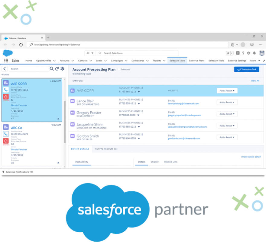The width and height of the screenshot is (266, 242).
Task: Click the AAR CORP. card phone icon
Action: point(6,90)
